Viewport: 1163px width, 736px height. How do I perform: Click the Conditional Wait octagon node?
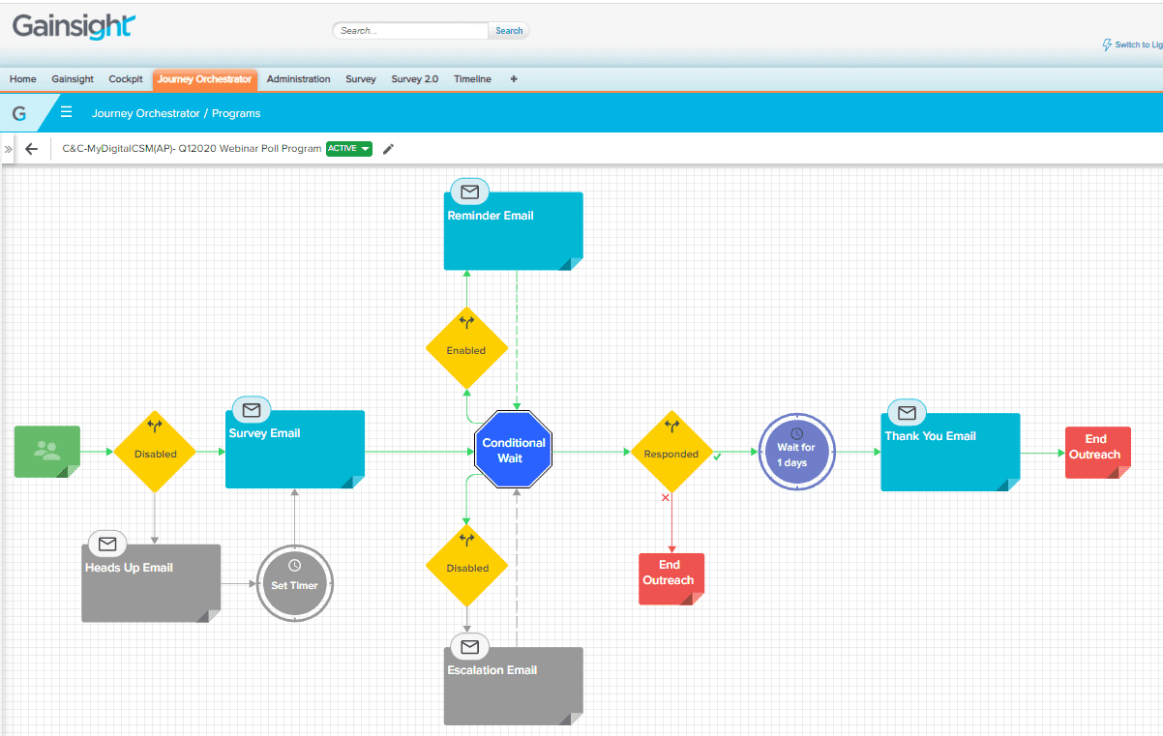(513, 451)
